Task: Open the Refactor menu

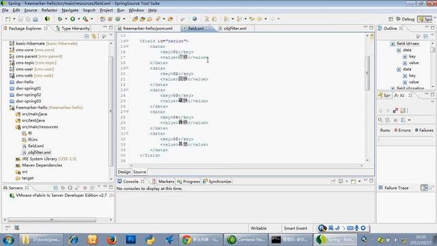Action: [x=49, y=10]
